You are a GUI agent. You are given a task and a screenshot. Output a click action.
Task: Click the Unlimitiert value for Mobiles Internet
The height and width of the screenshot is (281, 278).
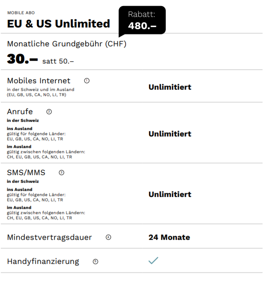[x=170, y=87]
